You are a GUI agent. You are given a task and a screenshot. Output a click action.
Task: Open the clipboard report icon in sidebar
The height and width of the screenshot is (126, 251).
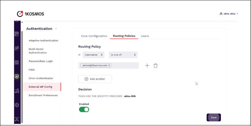[17, 34]
